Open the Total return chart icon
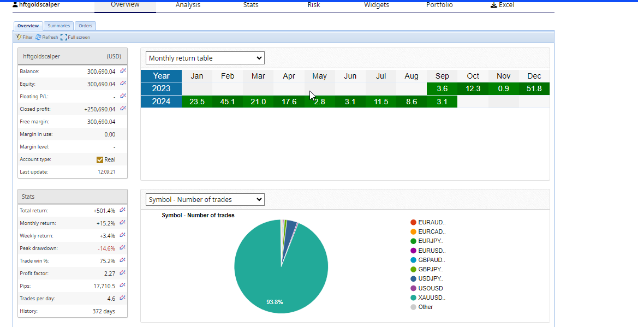638x327 pixels. [x=123, y=210]
